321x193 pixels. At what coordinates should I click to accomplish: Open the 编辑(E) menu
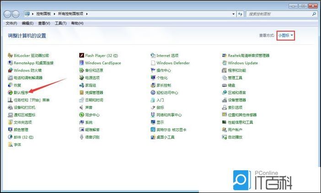(x=27, y=23)
